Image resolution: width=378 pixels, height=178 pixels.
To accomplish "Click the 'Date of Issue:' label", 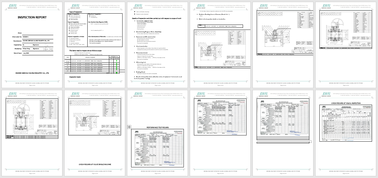I will [x=18, y=53].
